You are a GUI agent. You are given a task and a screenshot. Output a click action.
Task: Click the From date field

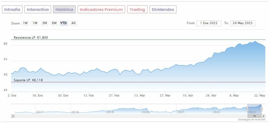pos(209,23)
